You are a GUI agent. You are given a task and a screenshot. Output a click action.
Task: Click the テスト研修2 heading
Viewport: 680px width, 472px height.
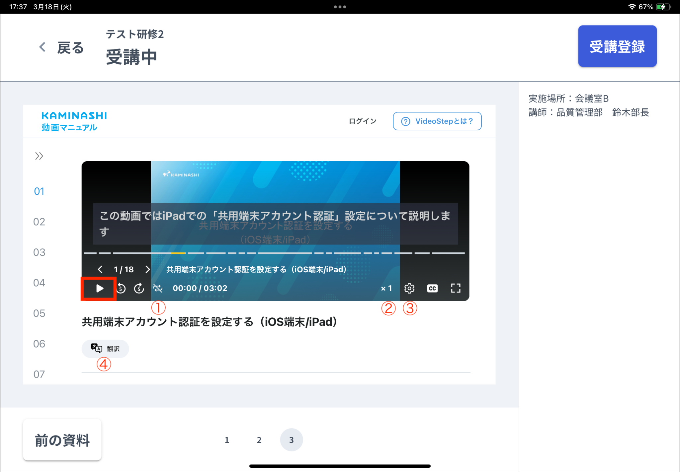[135, 34]
